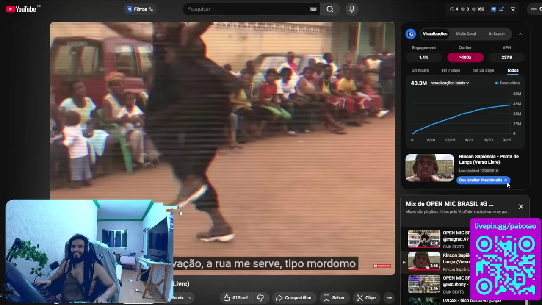Click the eye counter showing 160
Screen dimensions: 542x305
tap(478, 9)
